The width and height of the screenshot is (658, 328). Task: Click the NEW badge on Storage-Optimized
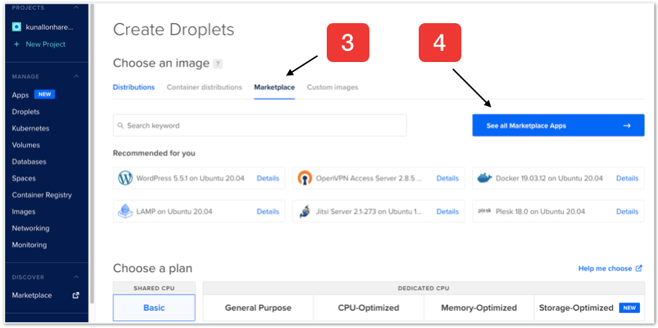[630, 308]
